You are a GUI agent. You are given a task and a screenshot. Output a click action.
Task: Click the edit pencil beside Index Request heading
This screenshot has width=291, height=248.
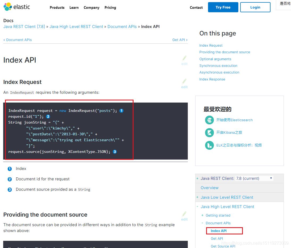coord(184,83)
